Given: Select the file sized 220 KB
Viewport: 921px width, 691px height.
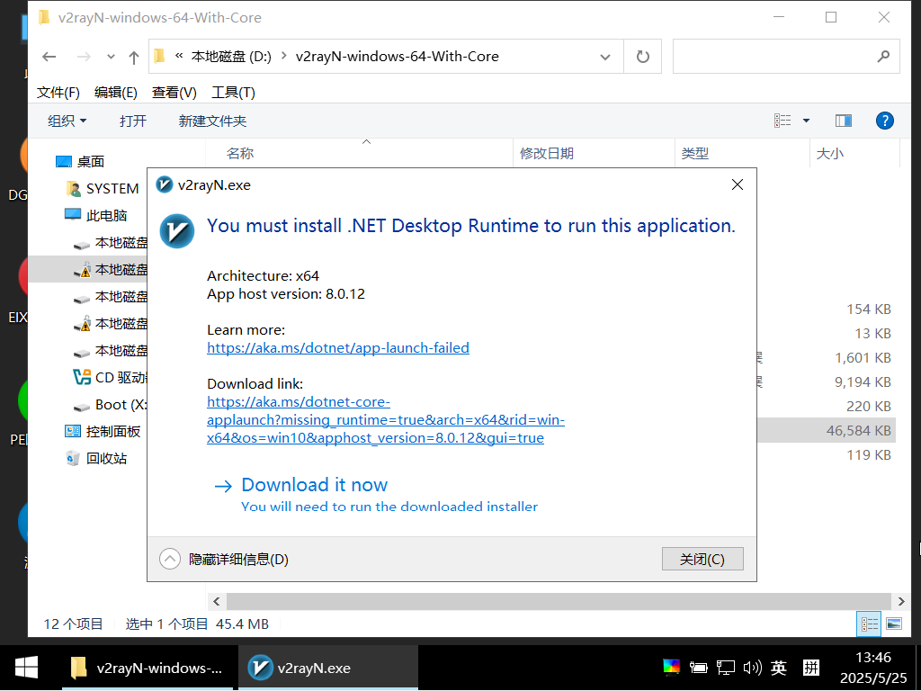Looking at the screenshot, I should coord(869,407).
